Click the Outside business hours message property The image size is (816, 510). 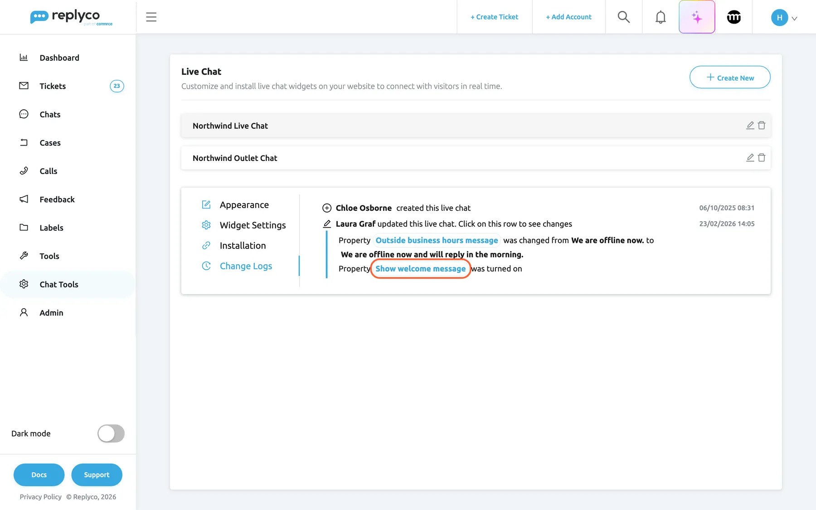point(437,240)
